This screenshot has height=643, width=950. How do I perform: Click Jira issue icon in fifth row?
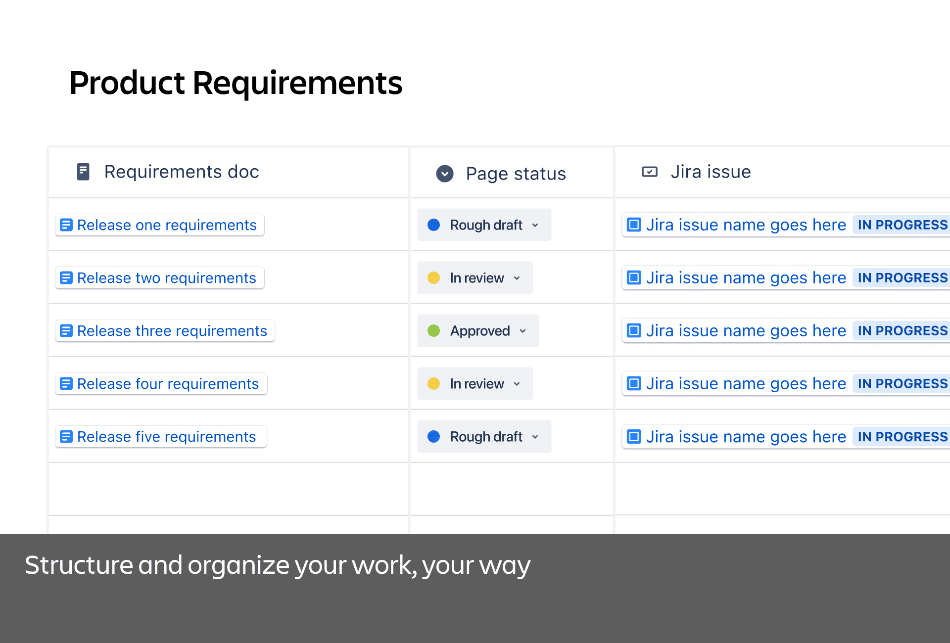pos(634,437)
